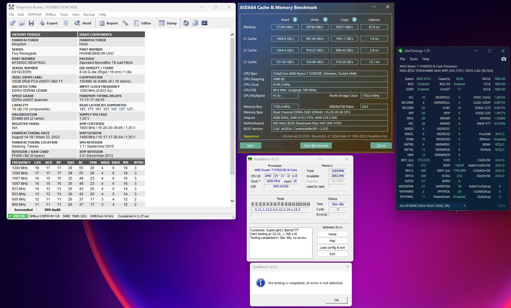
Task: Open the Report view
Action: click(x=109, y=23)
